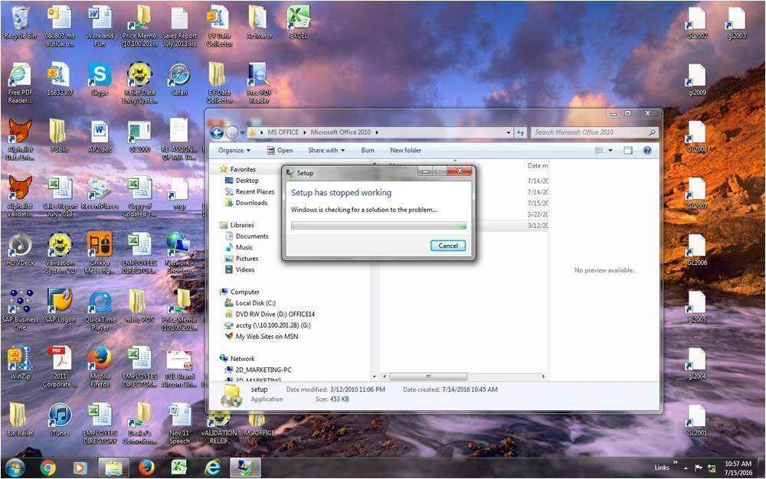Open QuickTime Player desktop icon

[x=100, y=309]
